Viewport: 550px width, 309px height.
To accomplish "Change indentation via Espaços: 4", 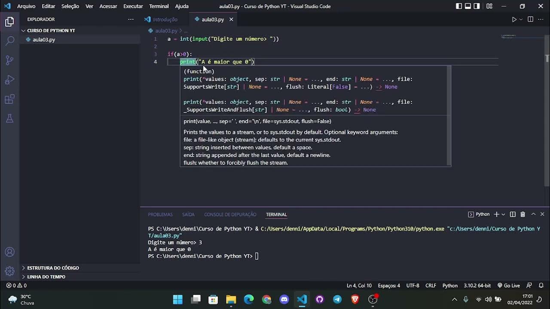I will (389, 285).
